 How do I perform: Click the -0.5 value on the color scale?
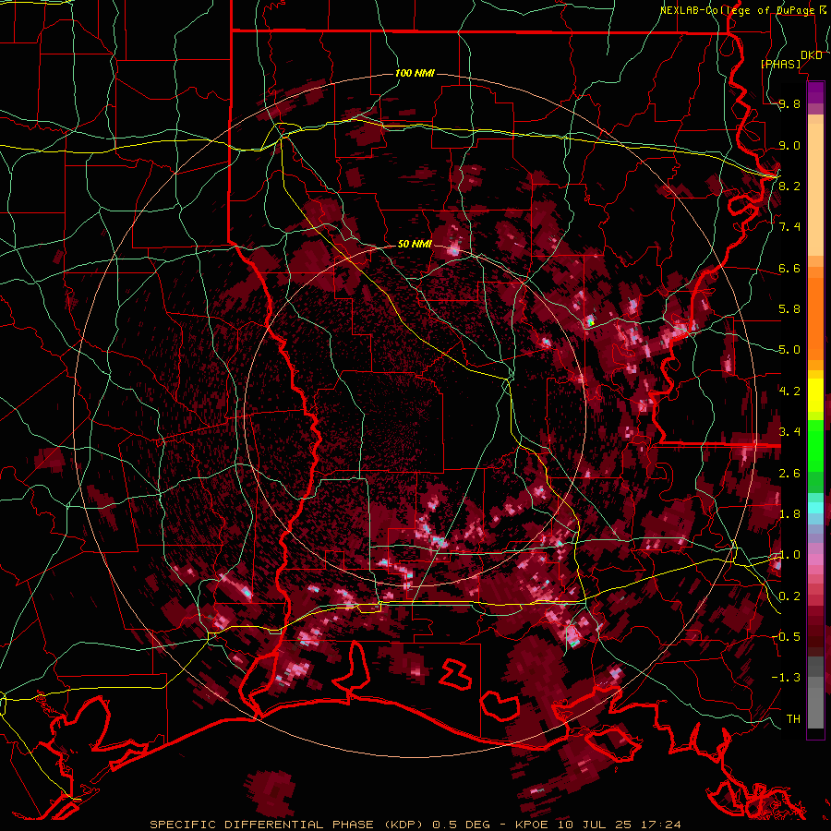[x=786, y=637]
